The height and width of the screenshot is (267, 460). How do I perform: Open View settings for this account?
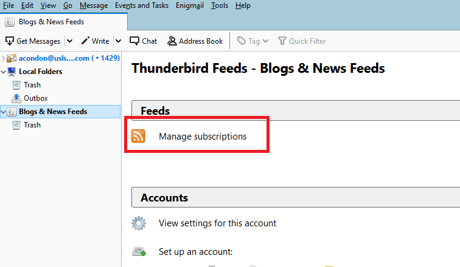tap(217, 223)
